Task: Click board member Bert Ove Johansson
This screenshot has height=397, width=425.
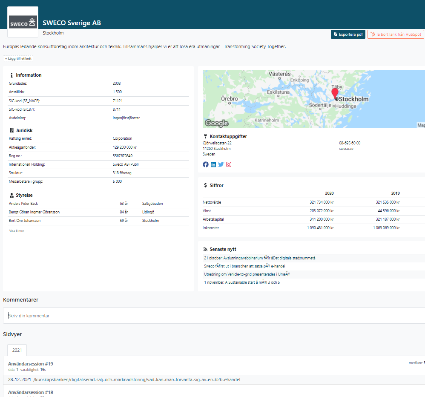Action: tap(25, 221)
